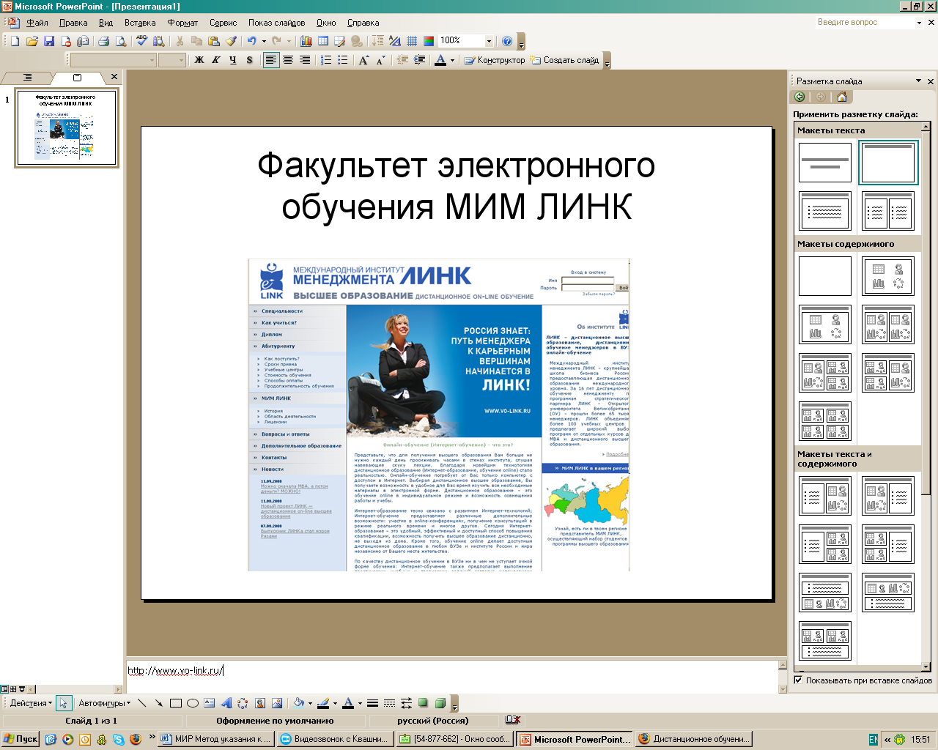Screen dimensions: 938x750
Task: Toggle text shadow (S)
Action: pos(250,60)
